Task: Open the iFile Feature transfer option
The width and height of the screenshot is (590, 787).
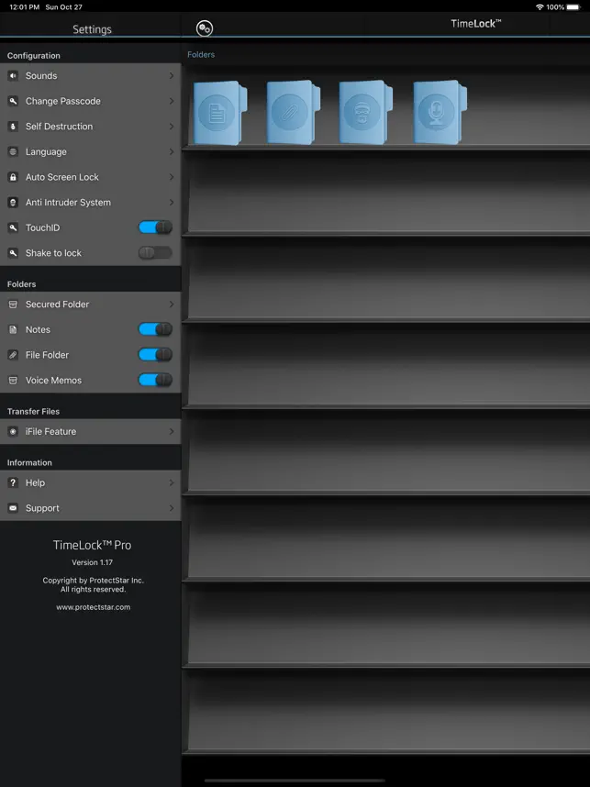Action: click(x=91, y=432)
